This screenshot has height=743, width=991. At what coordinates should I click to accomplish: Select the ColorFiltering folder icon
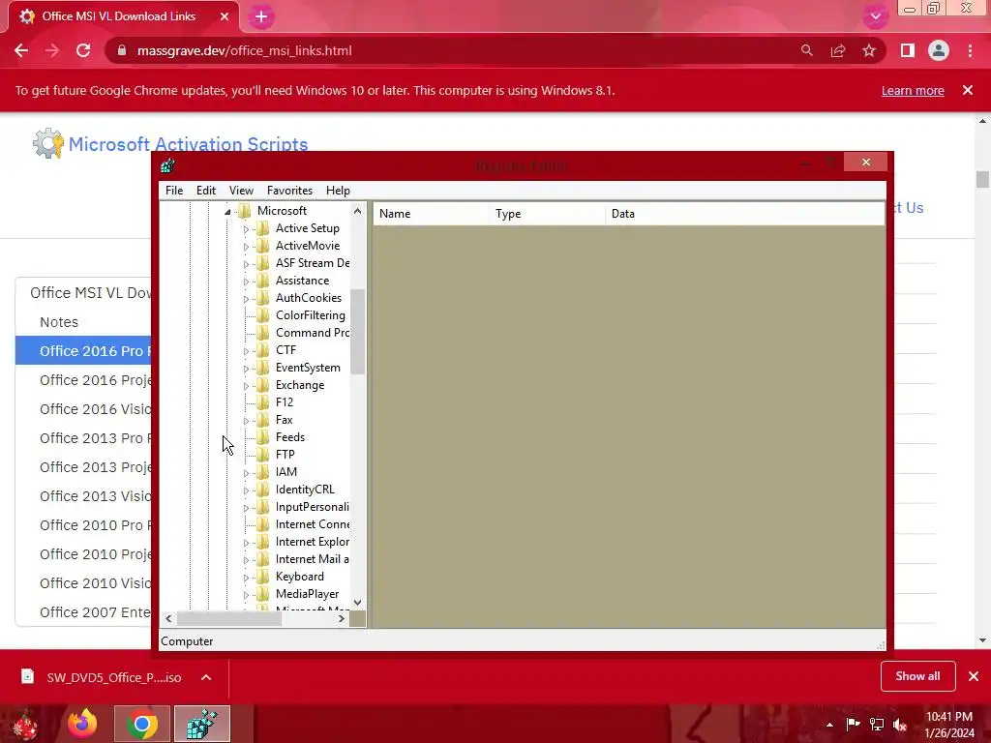click(263, 315)
